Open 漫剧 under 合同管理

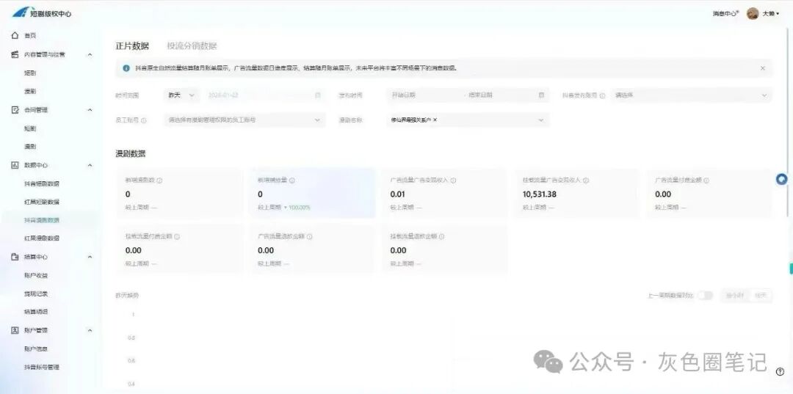[x=30, y=147]
